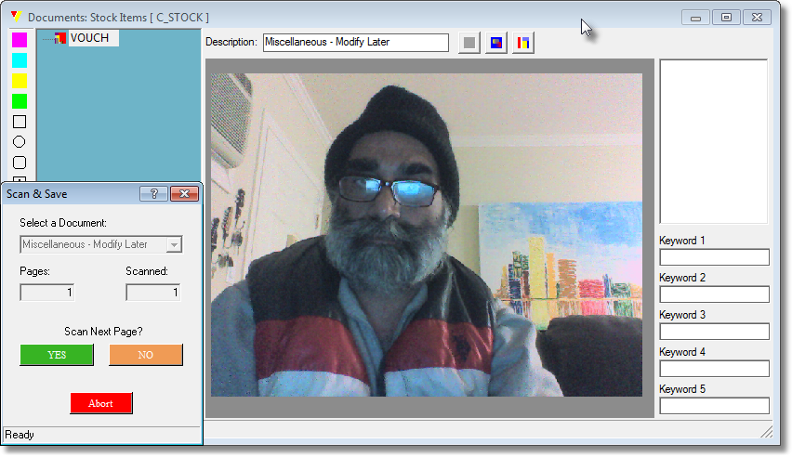This screenshot has height=457, width=792.
Task: Maximize the Documents window
Action: [x=726, y=18]
